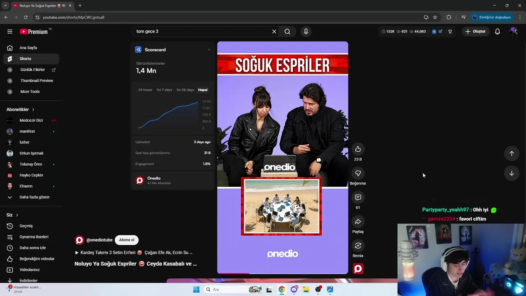
Task: Open Videolarınız in the sidebar
Action: pos(31,270)
